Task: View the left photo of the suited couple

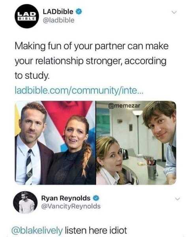Action: point(55,143)
